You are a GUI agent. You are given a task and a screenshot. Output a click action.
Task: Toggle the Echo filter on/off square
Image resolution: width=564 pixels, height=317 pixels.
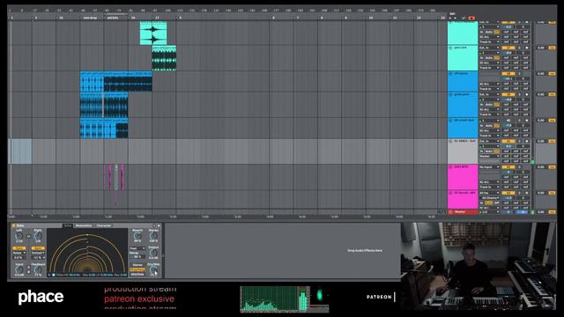pyautogui.click(x=54, y=275)
